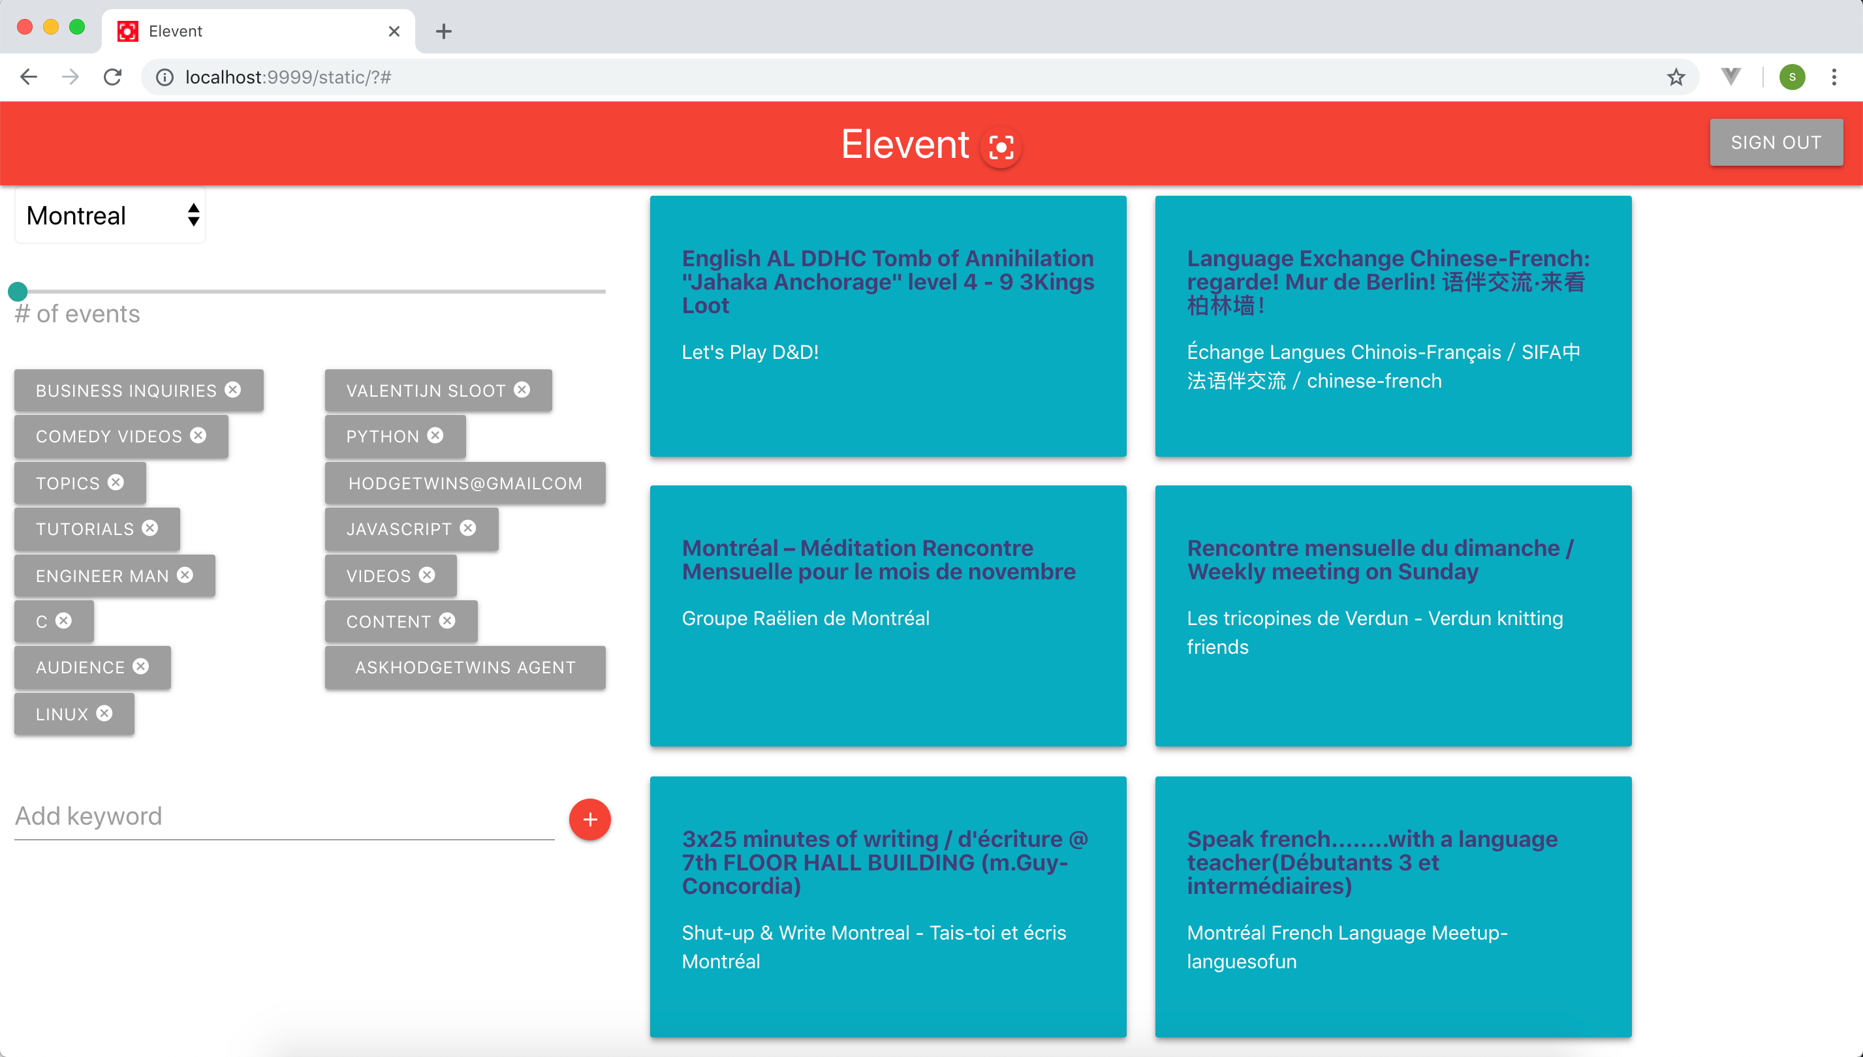Open the Montreal city dropdown

pyautogui.click(x=110, y=215)
